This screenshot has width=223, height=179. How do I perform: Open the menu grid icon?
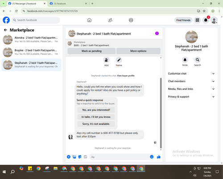click(197, 20)
